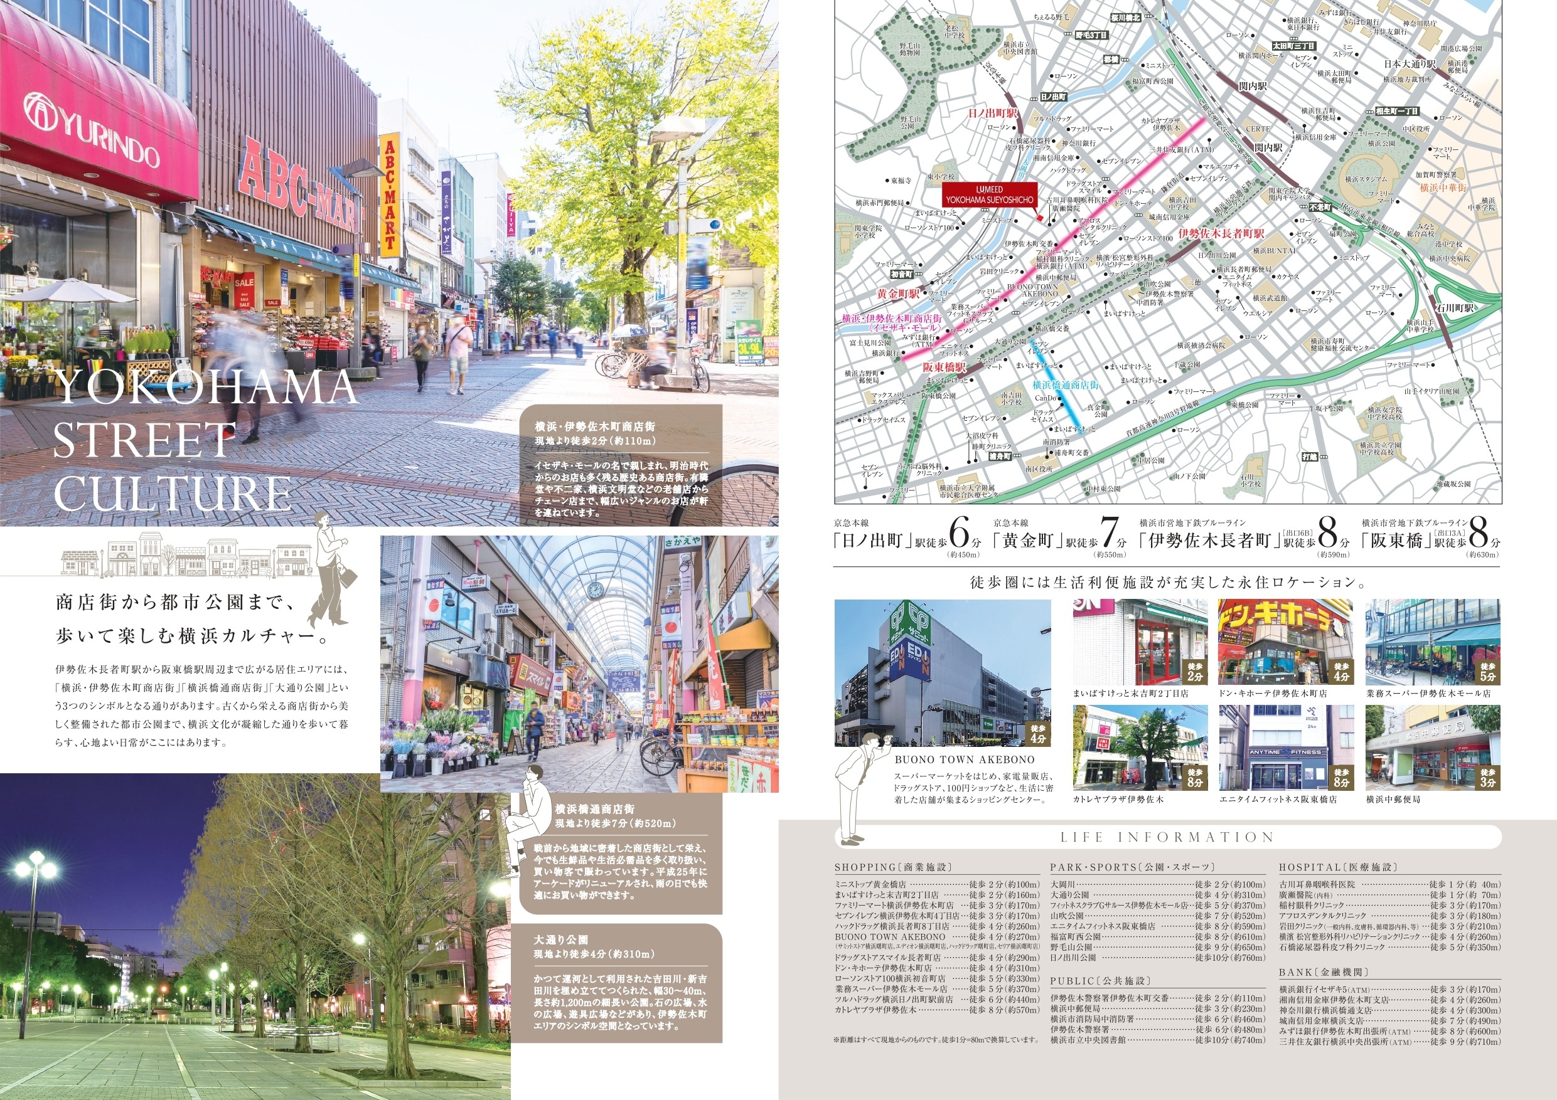This screenshot has height=1100, width=1557.
Task: Open the night-time park photo with street lamps
Action: click(255, 936)
